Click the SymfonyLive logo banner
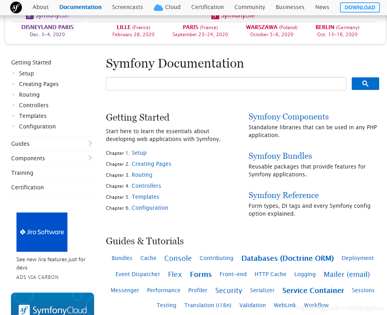The height and width of the screenshot is (315, 387). pos(233,16)
